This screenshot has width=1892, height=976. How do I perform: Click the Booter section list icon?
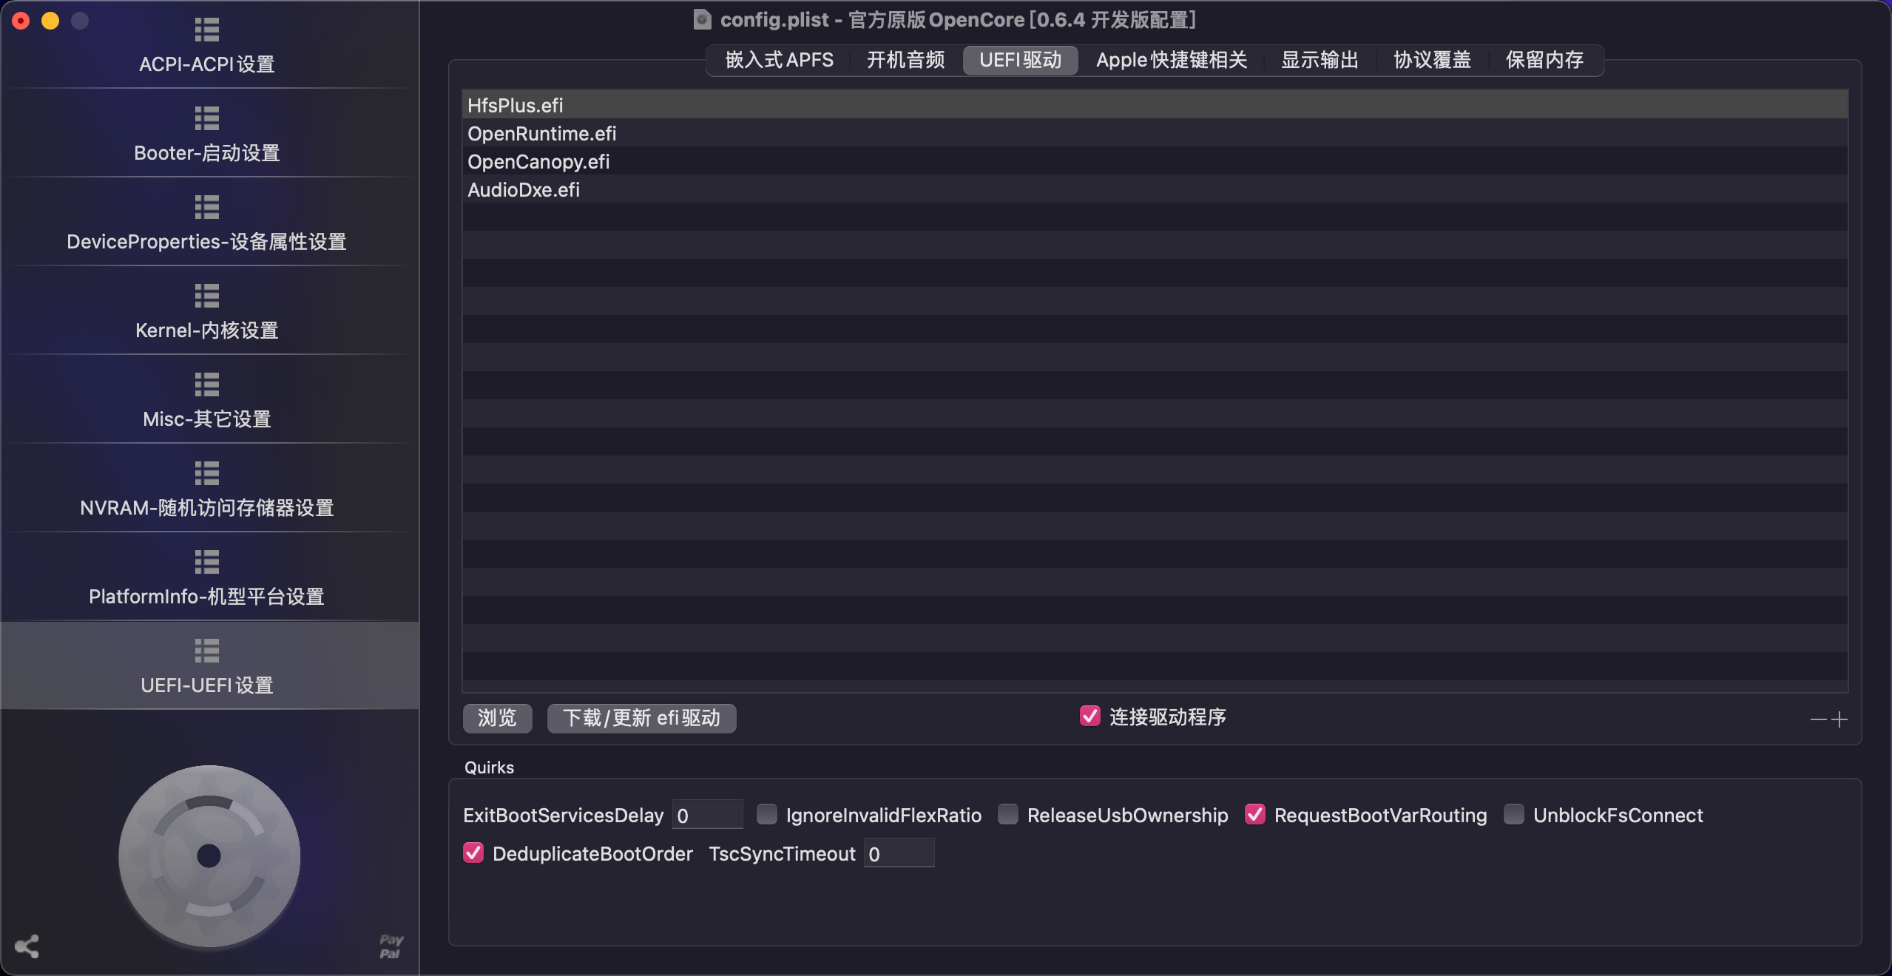click(x=207, y=118)
